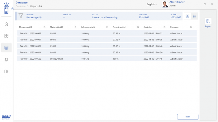Screen dimensions: 218x122
Task: Open the functions grid in sidebar
Action: click(x=6, y=36)
